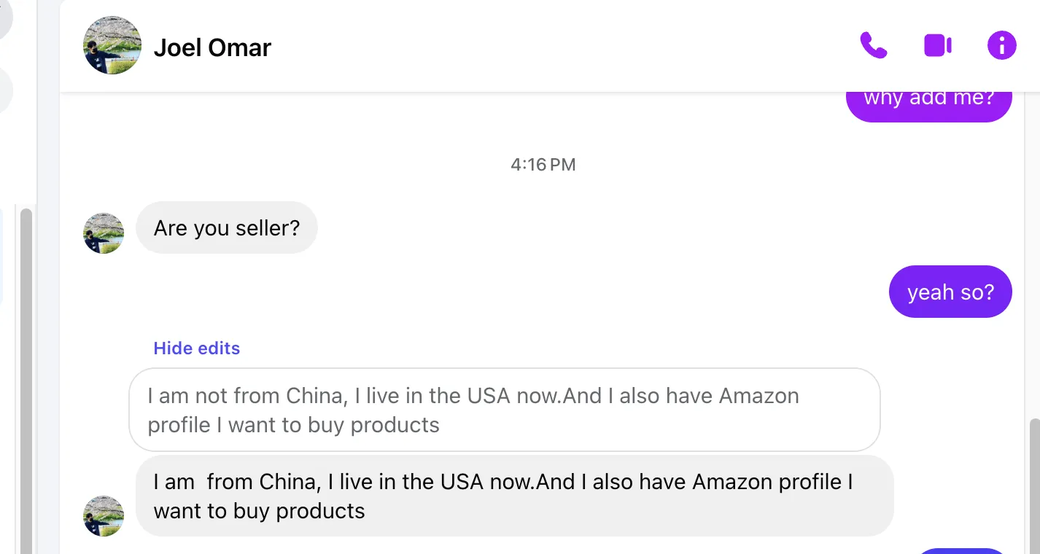
Task: Click the 4:16 PM timestamp
Action: (x=543, y=165)
